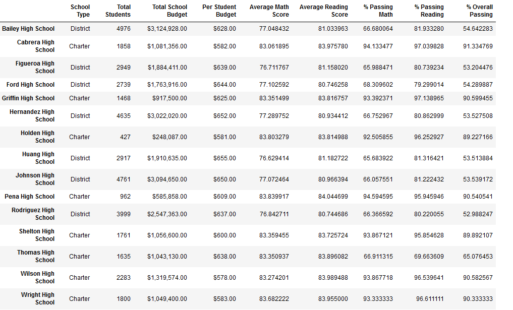Select the % Passing Math header
This screenshot has width=513, height=310.
[x=378, y=11]
